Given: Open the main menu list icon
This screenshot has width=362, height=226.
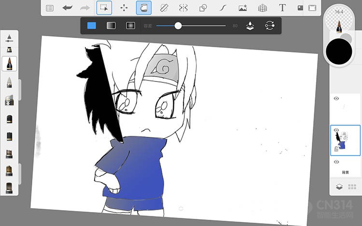Looking at the screenshot, I should 50,8.
